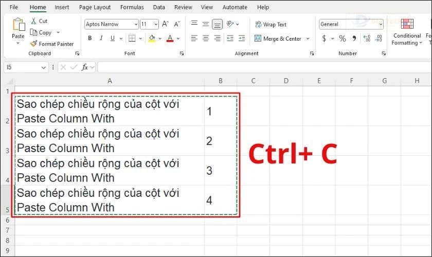Set middle vertical alignment
Image resolution: width=432 pixels, height=257 pixels.
coord(206,24)
